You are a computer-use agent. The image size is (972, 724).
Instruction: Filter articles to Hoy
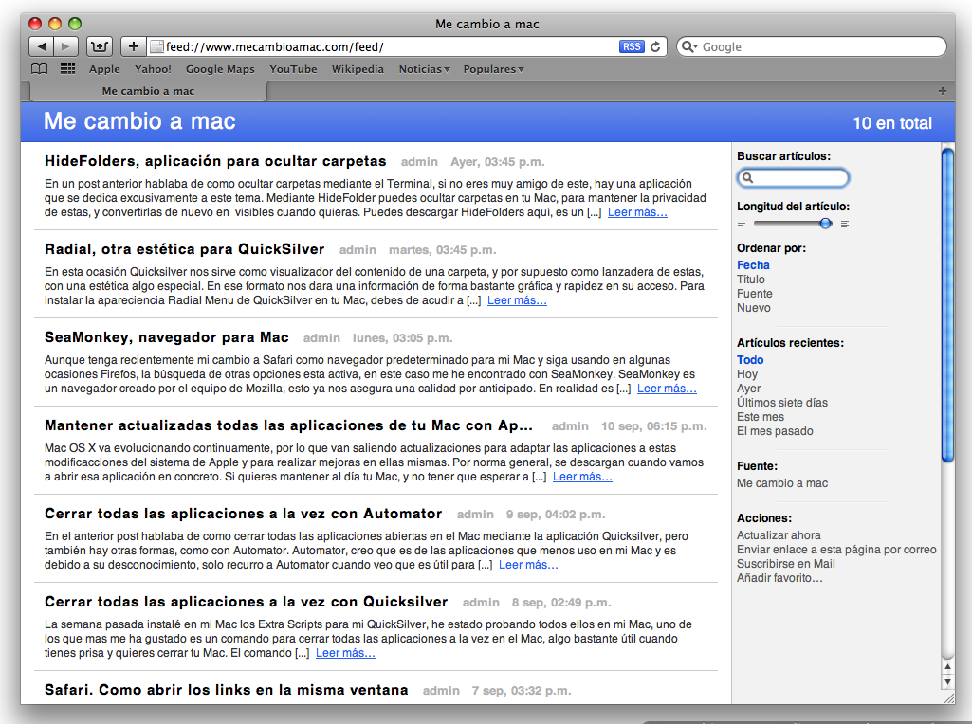(747, 374)
